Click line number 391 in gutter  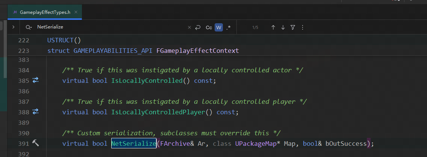tap(23, 144)
